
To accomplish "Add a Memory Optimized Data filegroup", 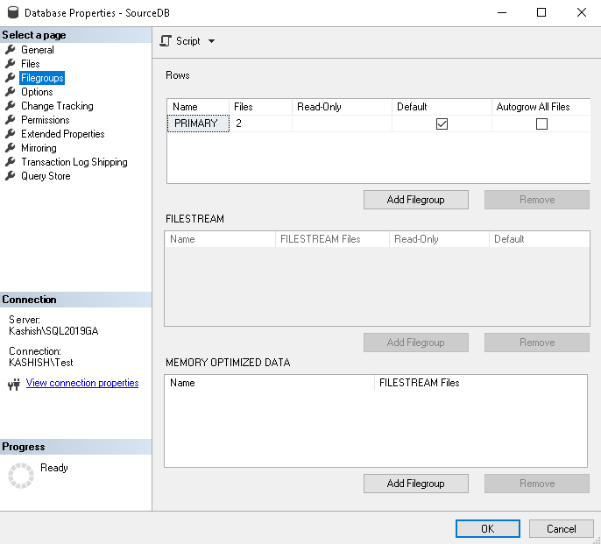I will click(x=415, y=484).
